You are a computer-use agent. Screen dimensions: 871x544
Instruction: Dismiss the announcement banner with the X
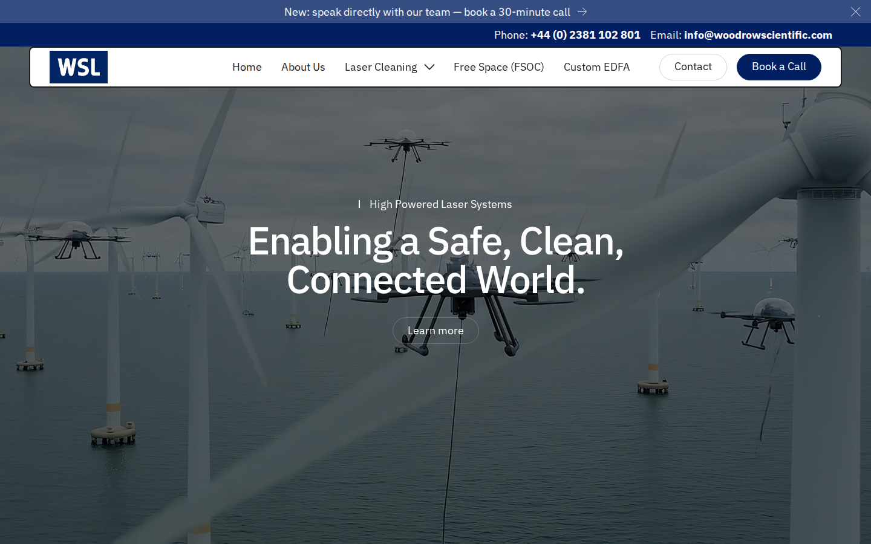[x=855, y=11]
